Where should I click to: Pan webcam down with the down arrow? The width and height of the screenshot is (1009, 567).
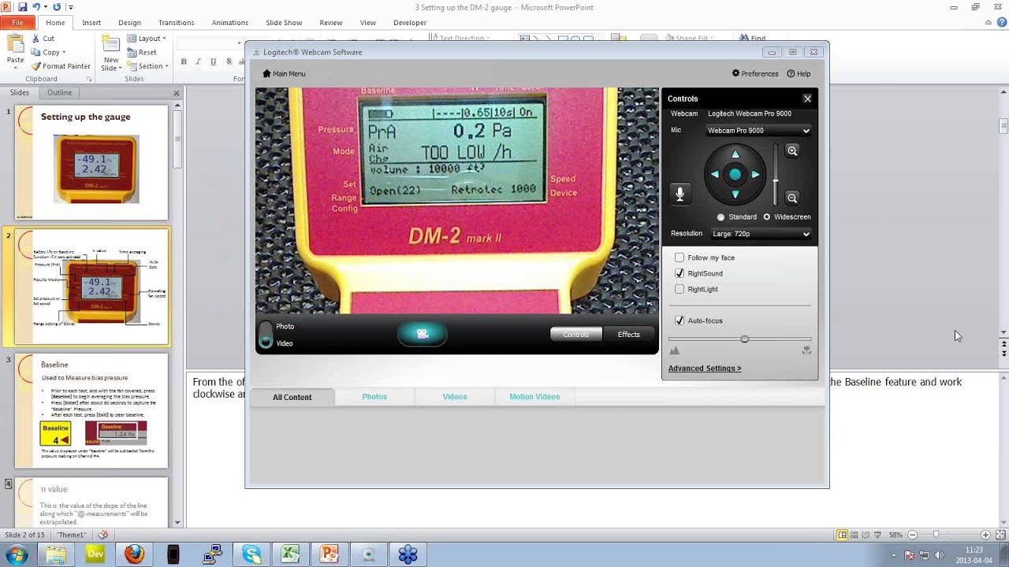tap(735, 194)
